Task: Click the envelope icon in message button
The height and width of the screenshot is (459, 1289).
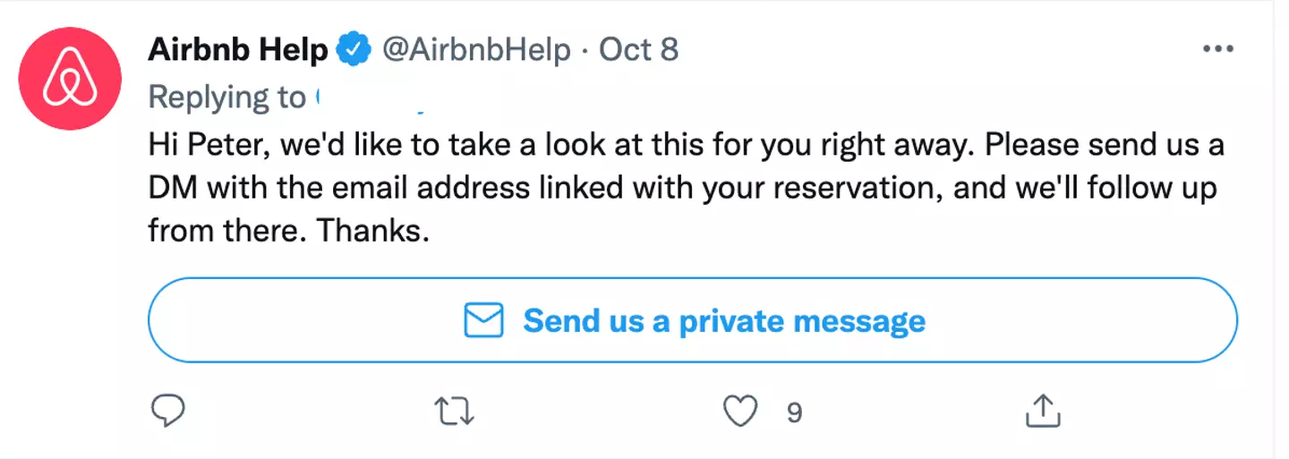Action: click(x=484, y=320)
